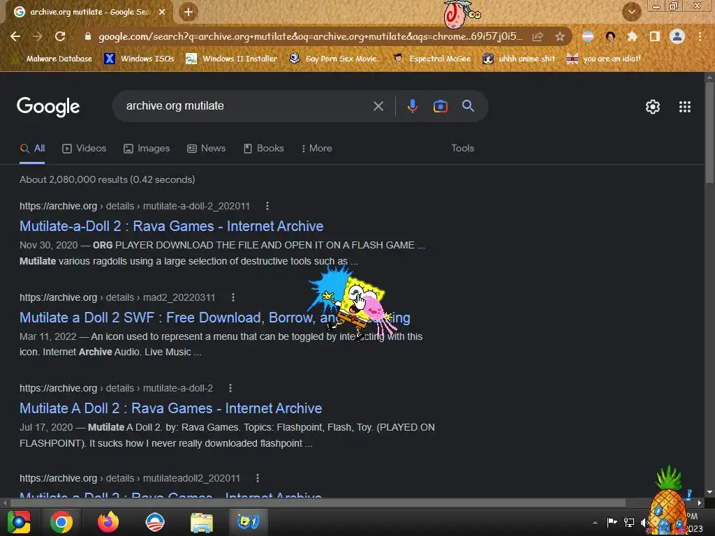Open Action Center flag icon

pos(612,522)
